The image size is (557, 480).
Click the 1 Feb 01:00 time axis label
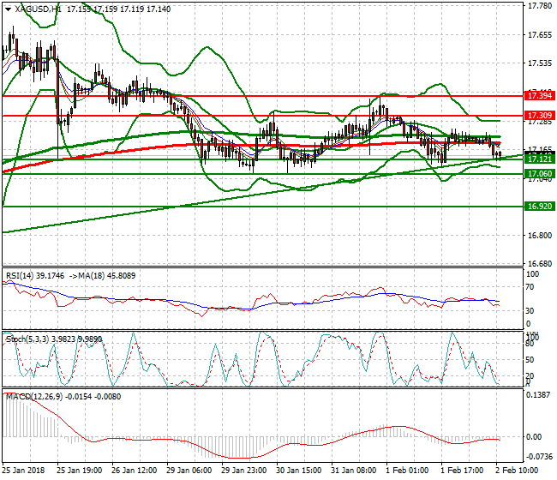click(407, 471)
